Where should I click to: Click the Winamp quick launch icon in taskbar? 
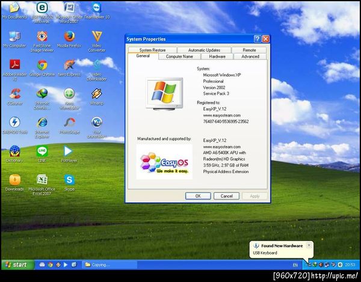pyautogui.click(x=58, y=265)
